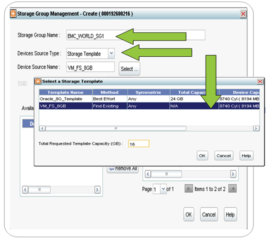Click the Device Source Name field
This screenshot has width=267, height=238.
(x=91, y=67)
